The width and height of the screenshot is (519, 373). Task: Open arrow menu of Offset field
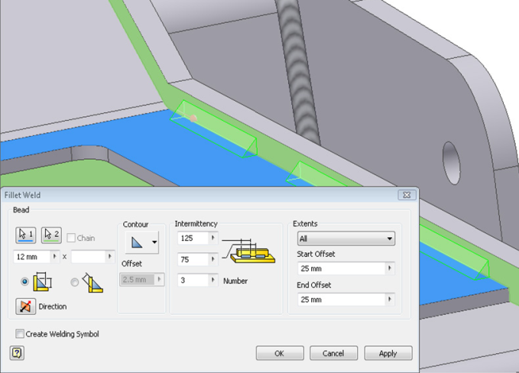click(x=159, y=280)
